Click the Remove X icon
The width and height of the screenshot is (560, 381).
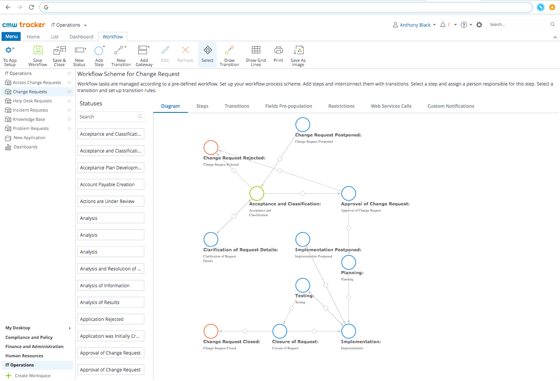185,50
